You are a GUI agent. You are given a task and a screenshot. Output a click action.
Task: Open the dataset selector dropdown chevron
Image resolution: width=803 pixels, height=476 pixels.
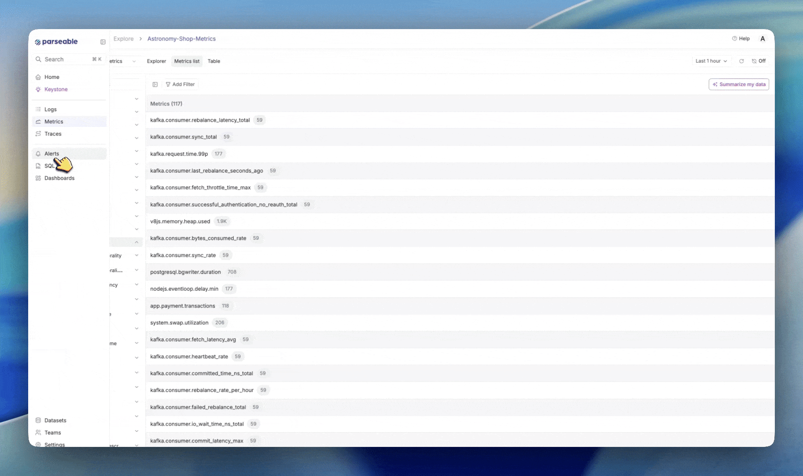pos(134,62)
